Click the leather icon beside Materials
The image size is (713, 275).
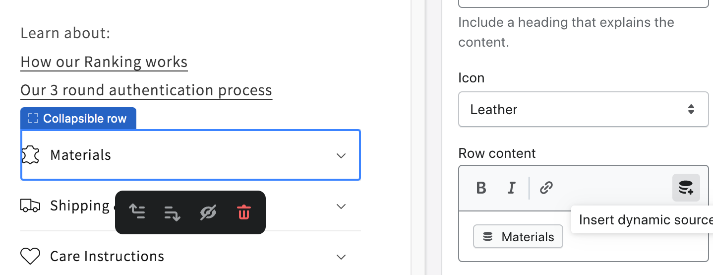31,155
